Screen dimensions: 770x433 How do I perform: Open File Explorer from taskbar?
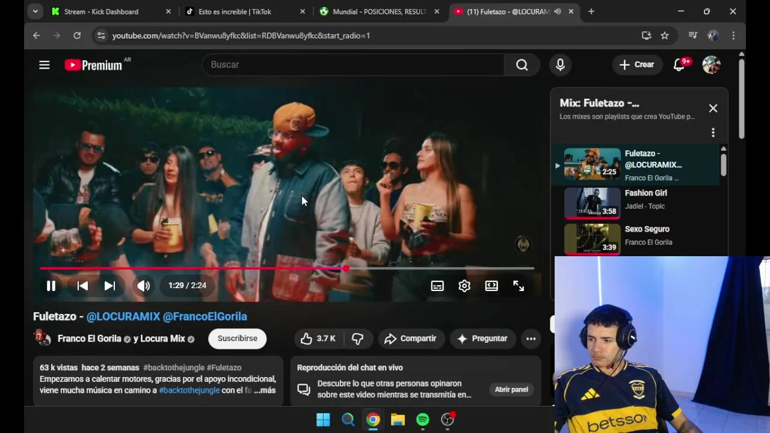tap(398, 420)
